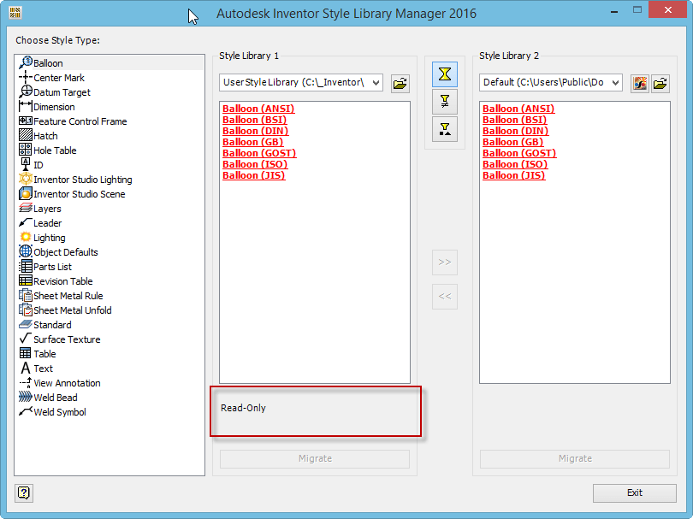Select Parts List style type
Image resolution: width=693 pixels, height=519 pixels.
click(x=45, y=268)
